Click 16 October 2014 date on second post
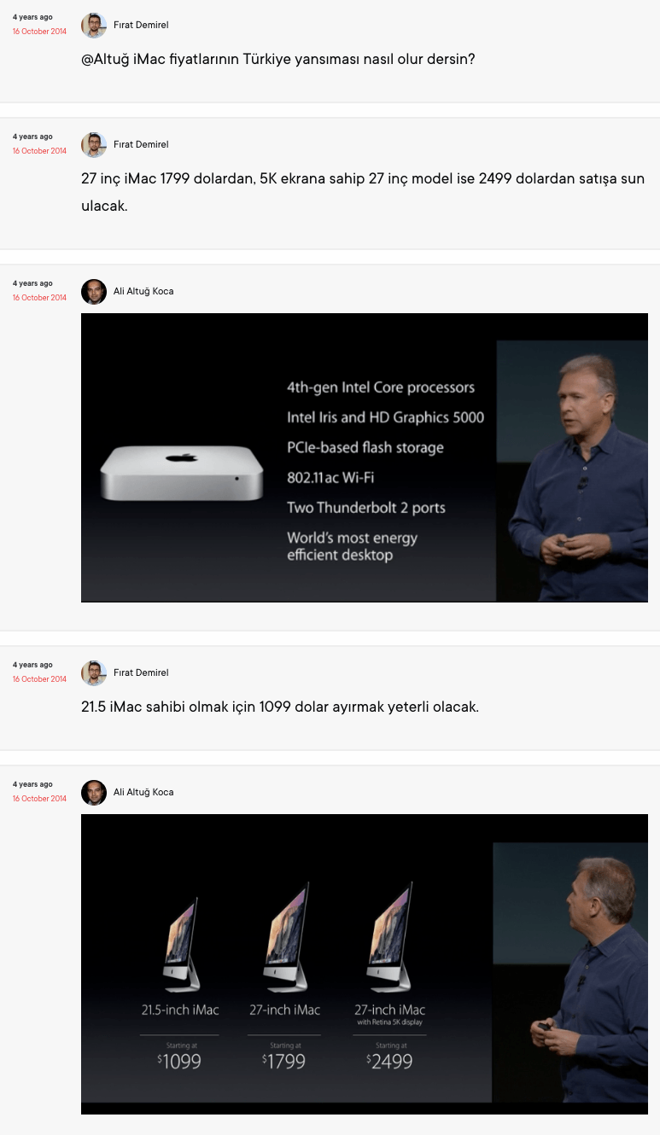 pos(39,151)
